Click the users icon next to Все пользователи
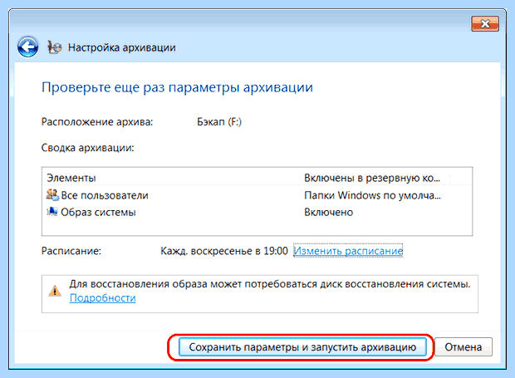 tap(52, 194)
